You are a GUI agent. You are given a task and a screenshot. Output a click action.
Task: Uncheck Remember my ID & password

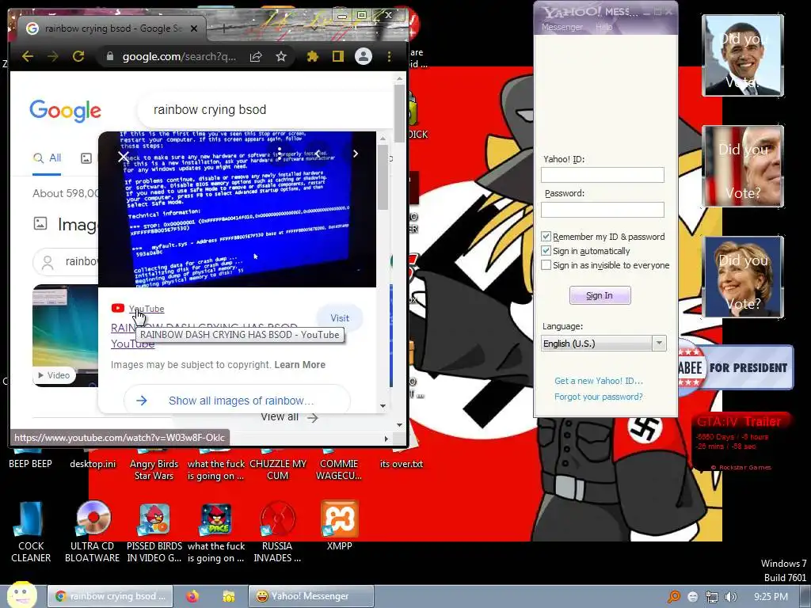546,236
